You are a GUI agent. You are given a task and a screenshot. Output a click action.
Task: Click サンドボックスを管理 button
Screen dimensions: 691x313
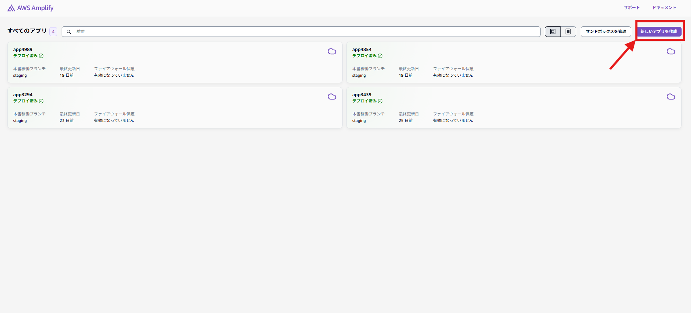coord(606,32)
